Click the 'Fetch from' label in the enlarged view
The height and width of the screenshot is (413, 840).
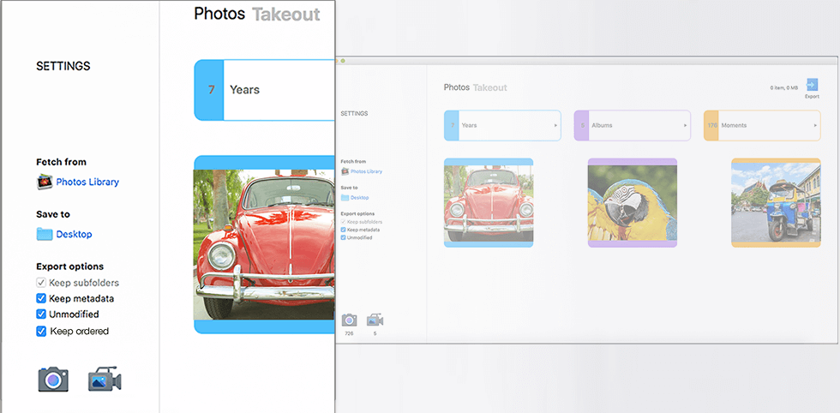tap(61, 162)
